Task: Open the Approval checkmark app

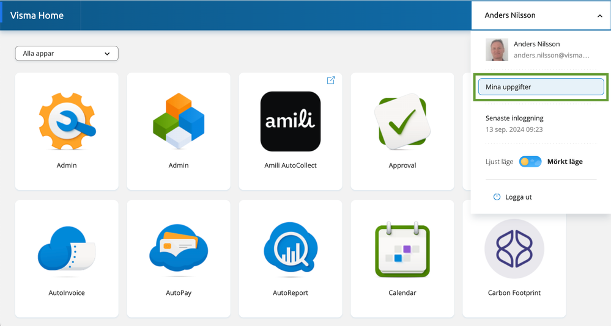Action: (402, 123)
